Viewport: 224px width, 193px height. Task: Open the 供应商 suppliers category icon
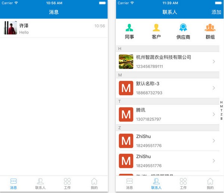pos(183,27)
